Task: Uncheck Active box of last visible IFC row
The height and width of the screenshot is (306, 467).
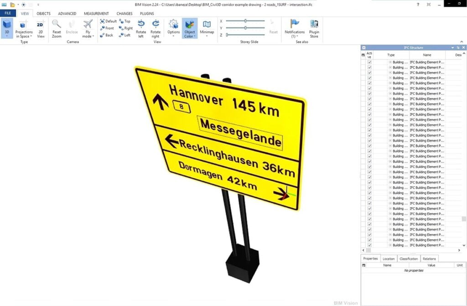Action: pos(369,245)
